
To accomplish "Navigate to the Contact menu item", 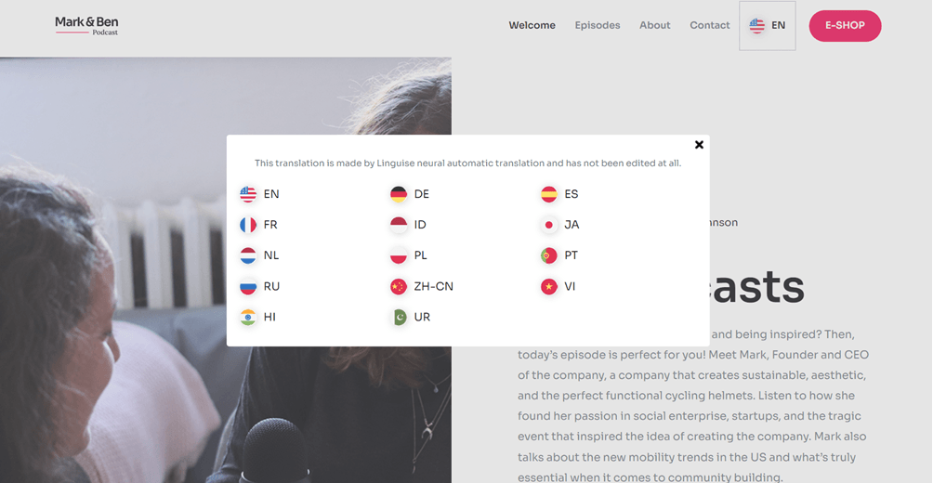I will pyautogui.click(x=710, y=26).
